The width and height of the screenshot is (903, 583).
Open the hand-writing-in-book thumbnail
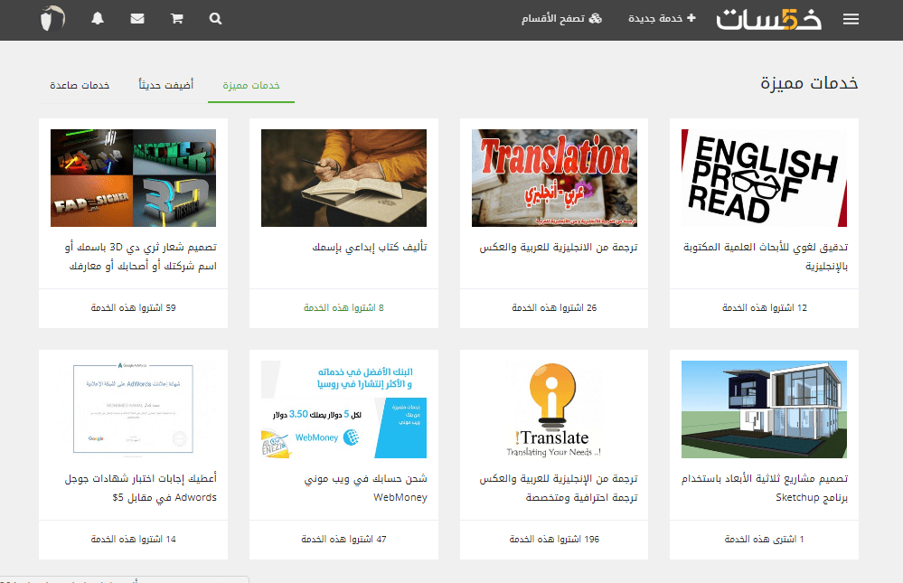(343, 178)
